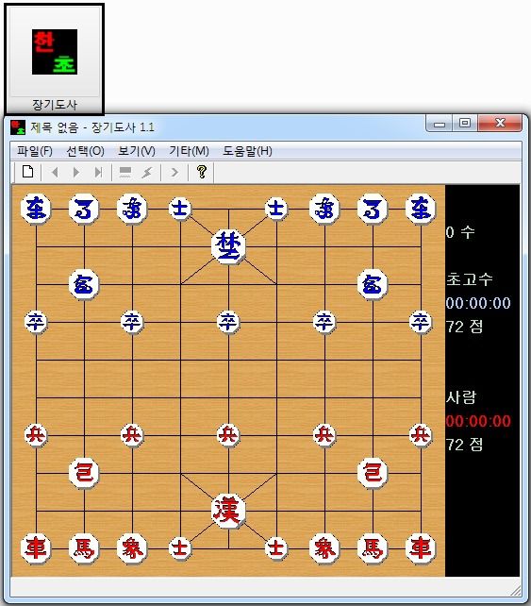Click the '72 점' score under 초고수
The height and width of the screenshot is (606, 531).
click(x=465, y=327)
